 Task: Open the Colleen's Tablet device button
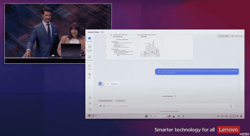(x=223, y=36)
